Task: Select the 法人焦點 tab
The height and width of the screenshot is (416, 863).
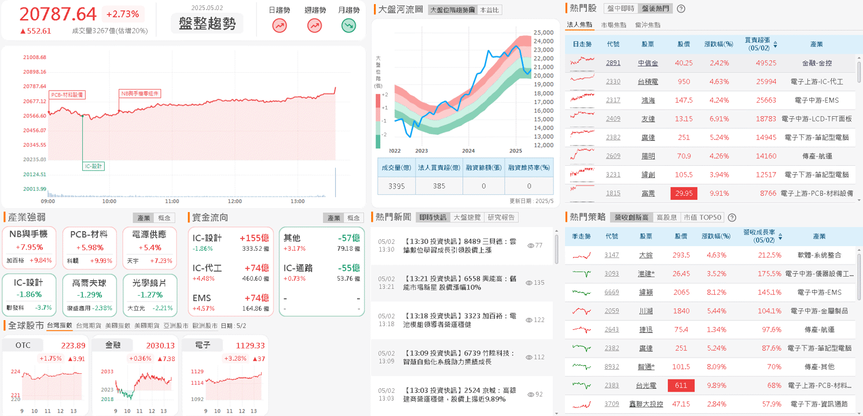Action: (x=579, y=25)
